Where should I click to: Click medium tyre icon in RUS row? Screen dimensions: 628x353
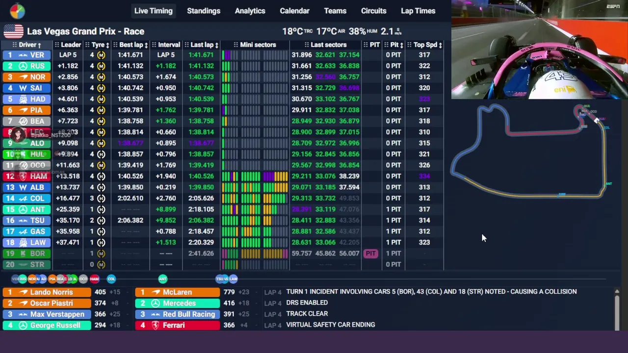(101, 66)
